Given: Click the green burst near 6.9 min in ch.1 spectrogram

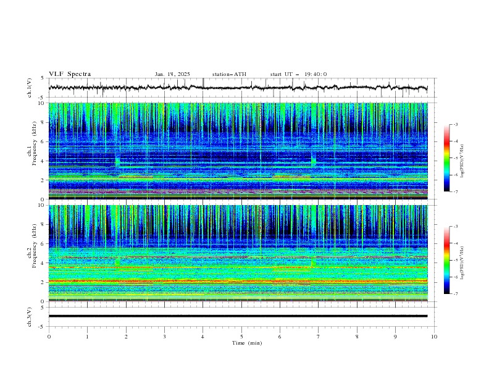Looking at the screenshot, I should click(314, 161).
